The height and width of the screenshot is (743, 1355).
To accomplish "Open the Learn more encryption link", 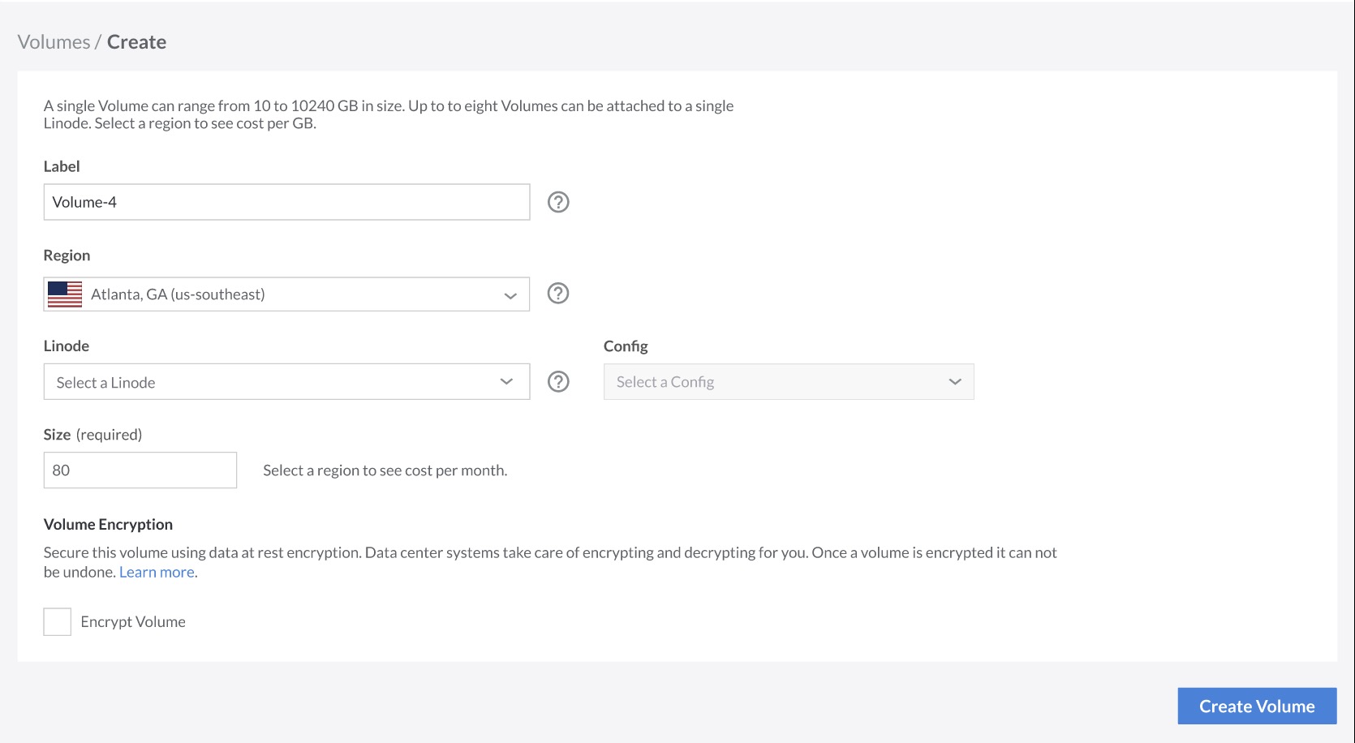I will 157,572.
